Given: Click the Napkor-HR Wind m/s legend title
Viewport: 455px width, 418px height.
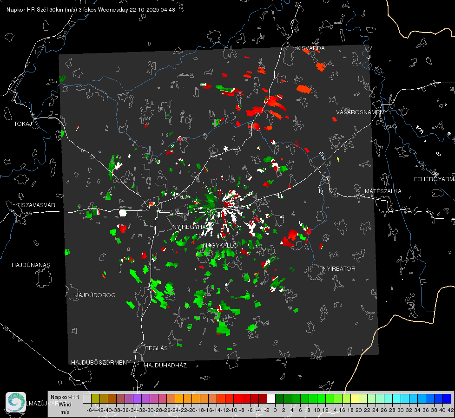Looking at the screenshot, I should point(65,405).
